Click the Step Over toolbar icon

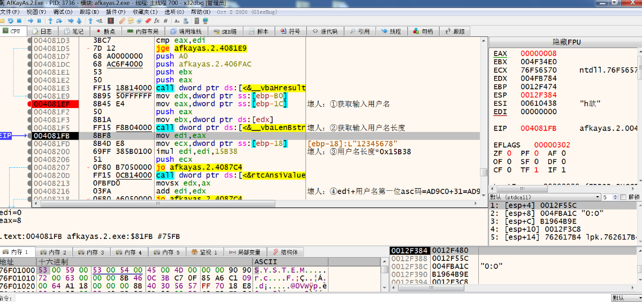click(x=59, y=21)
